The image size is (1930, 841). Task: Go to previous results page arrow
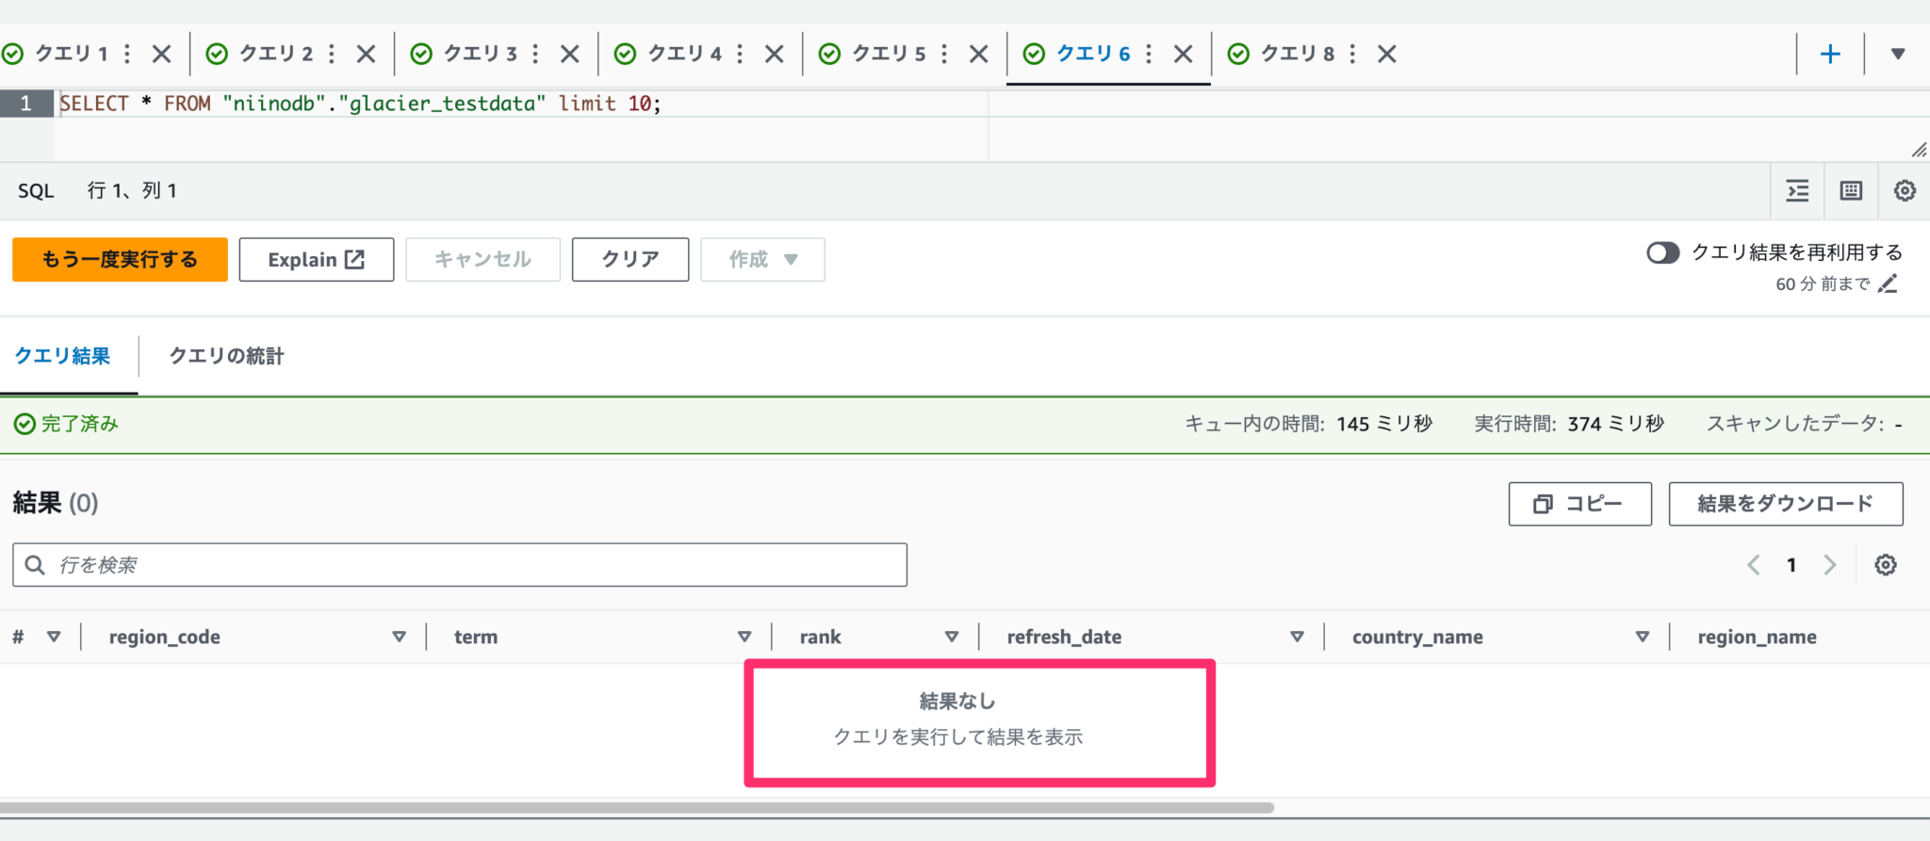click(1753, 565)
